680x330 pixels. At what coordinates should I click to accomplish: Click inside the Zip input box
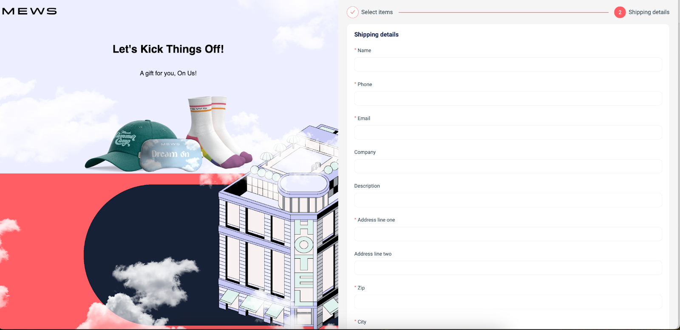coord(508,302)
